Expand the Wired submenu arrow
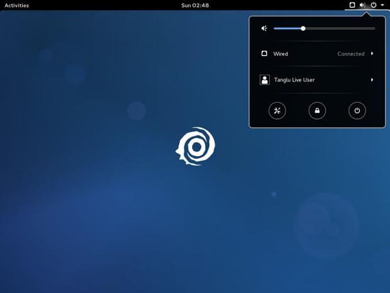This screenshot has width=390, height=293. point(372,54)
